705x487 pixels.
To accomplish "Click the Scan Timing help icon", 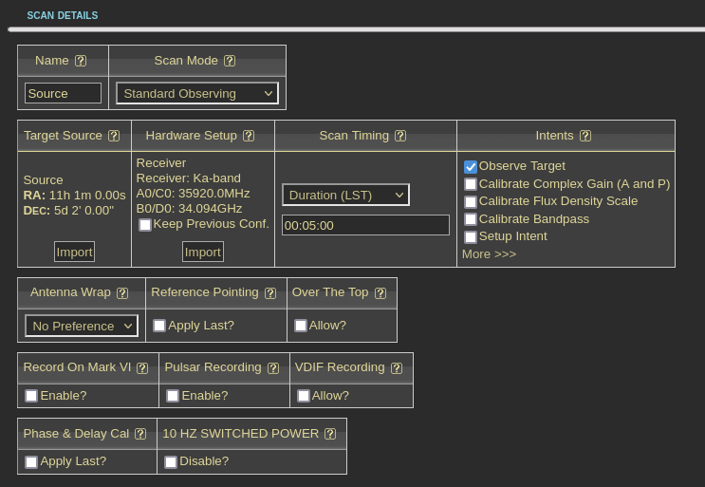I will coord(400,136).
